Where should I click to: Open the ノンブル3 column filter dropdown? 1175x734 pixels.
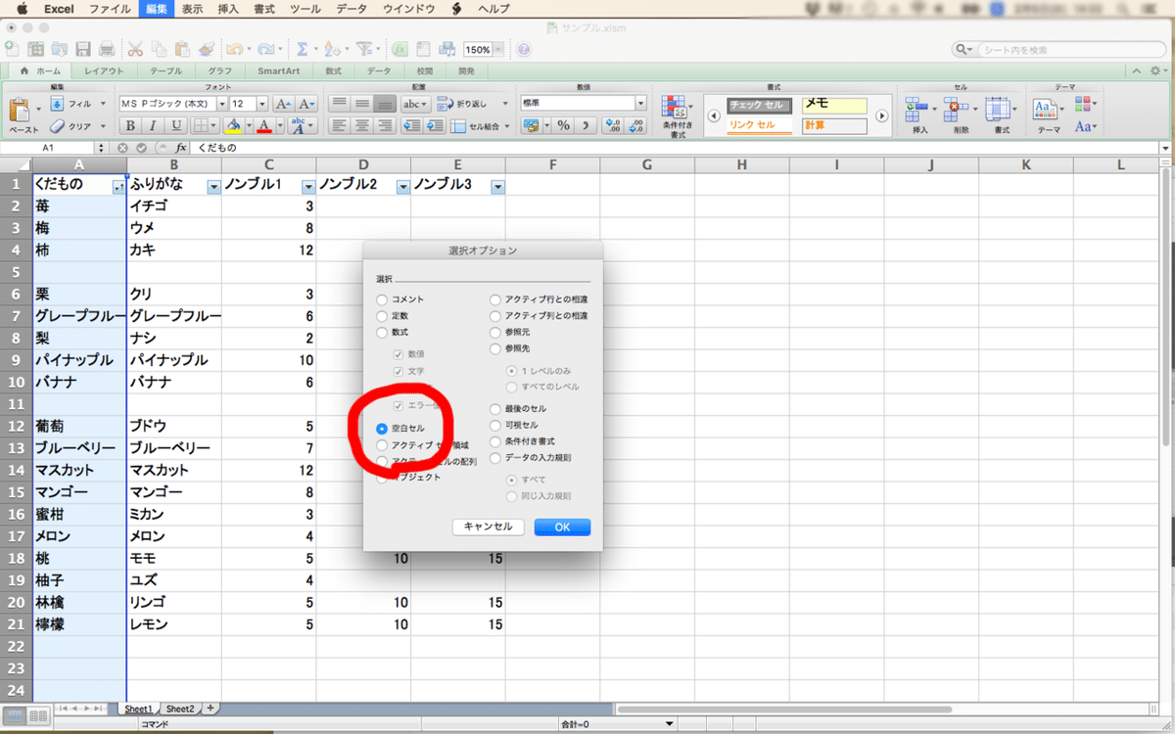point(497,186)
